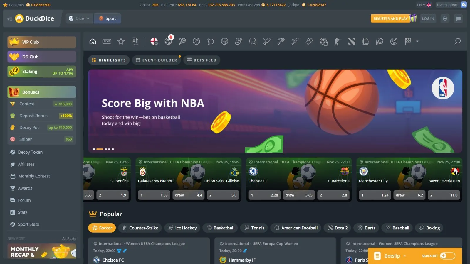Click the gift box icon near Register
The width and height of the screenshot is (470, 264).
[x=414, y=18]
